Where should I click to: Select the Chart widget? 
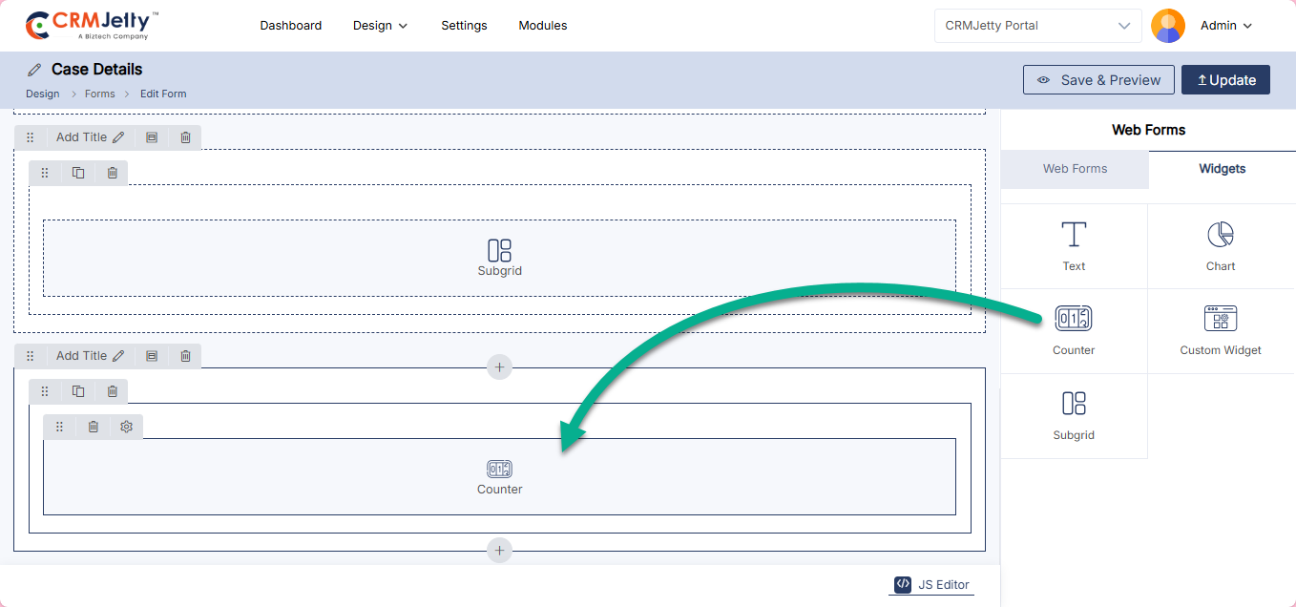pyautogui.click(x=1220, y=246)
